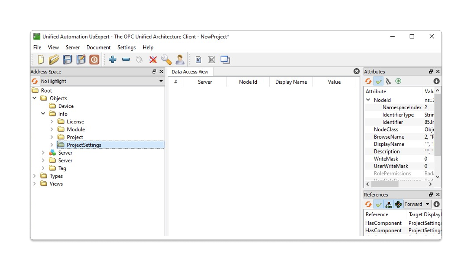Image resolution: width=472 pixels, height=270 pixels.
Task: Select the Data Access View tab
Action: 190,72
